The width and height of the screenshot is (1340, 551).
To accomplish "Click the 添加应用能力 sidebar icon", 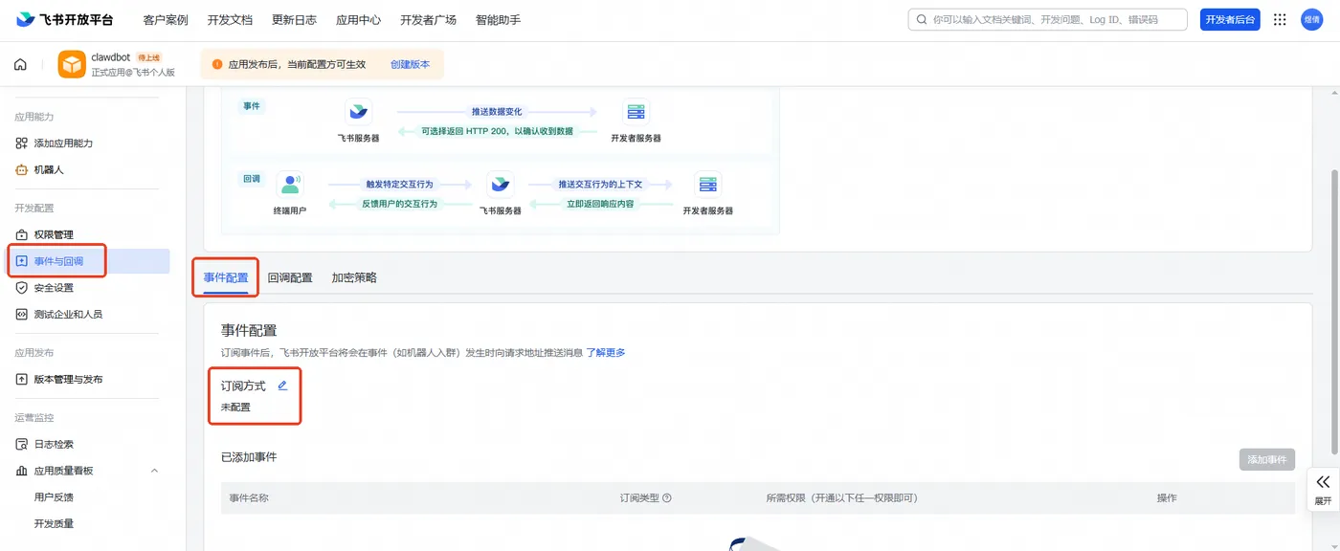I will point(22,143).
